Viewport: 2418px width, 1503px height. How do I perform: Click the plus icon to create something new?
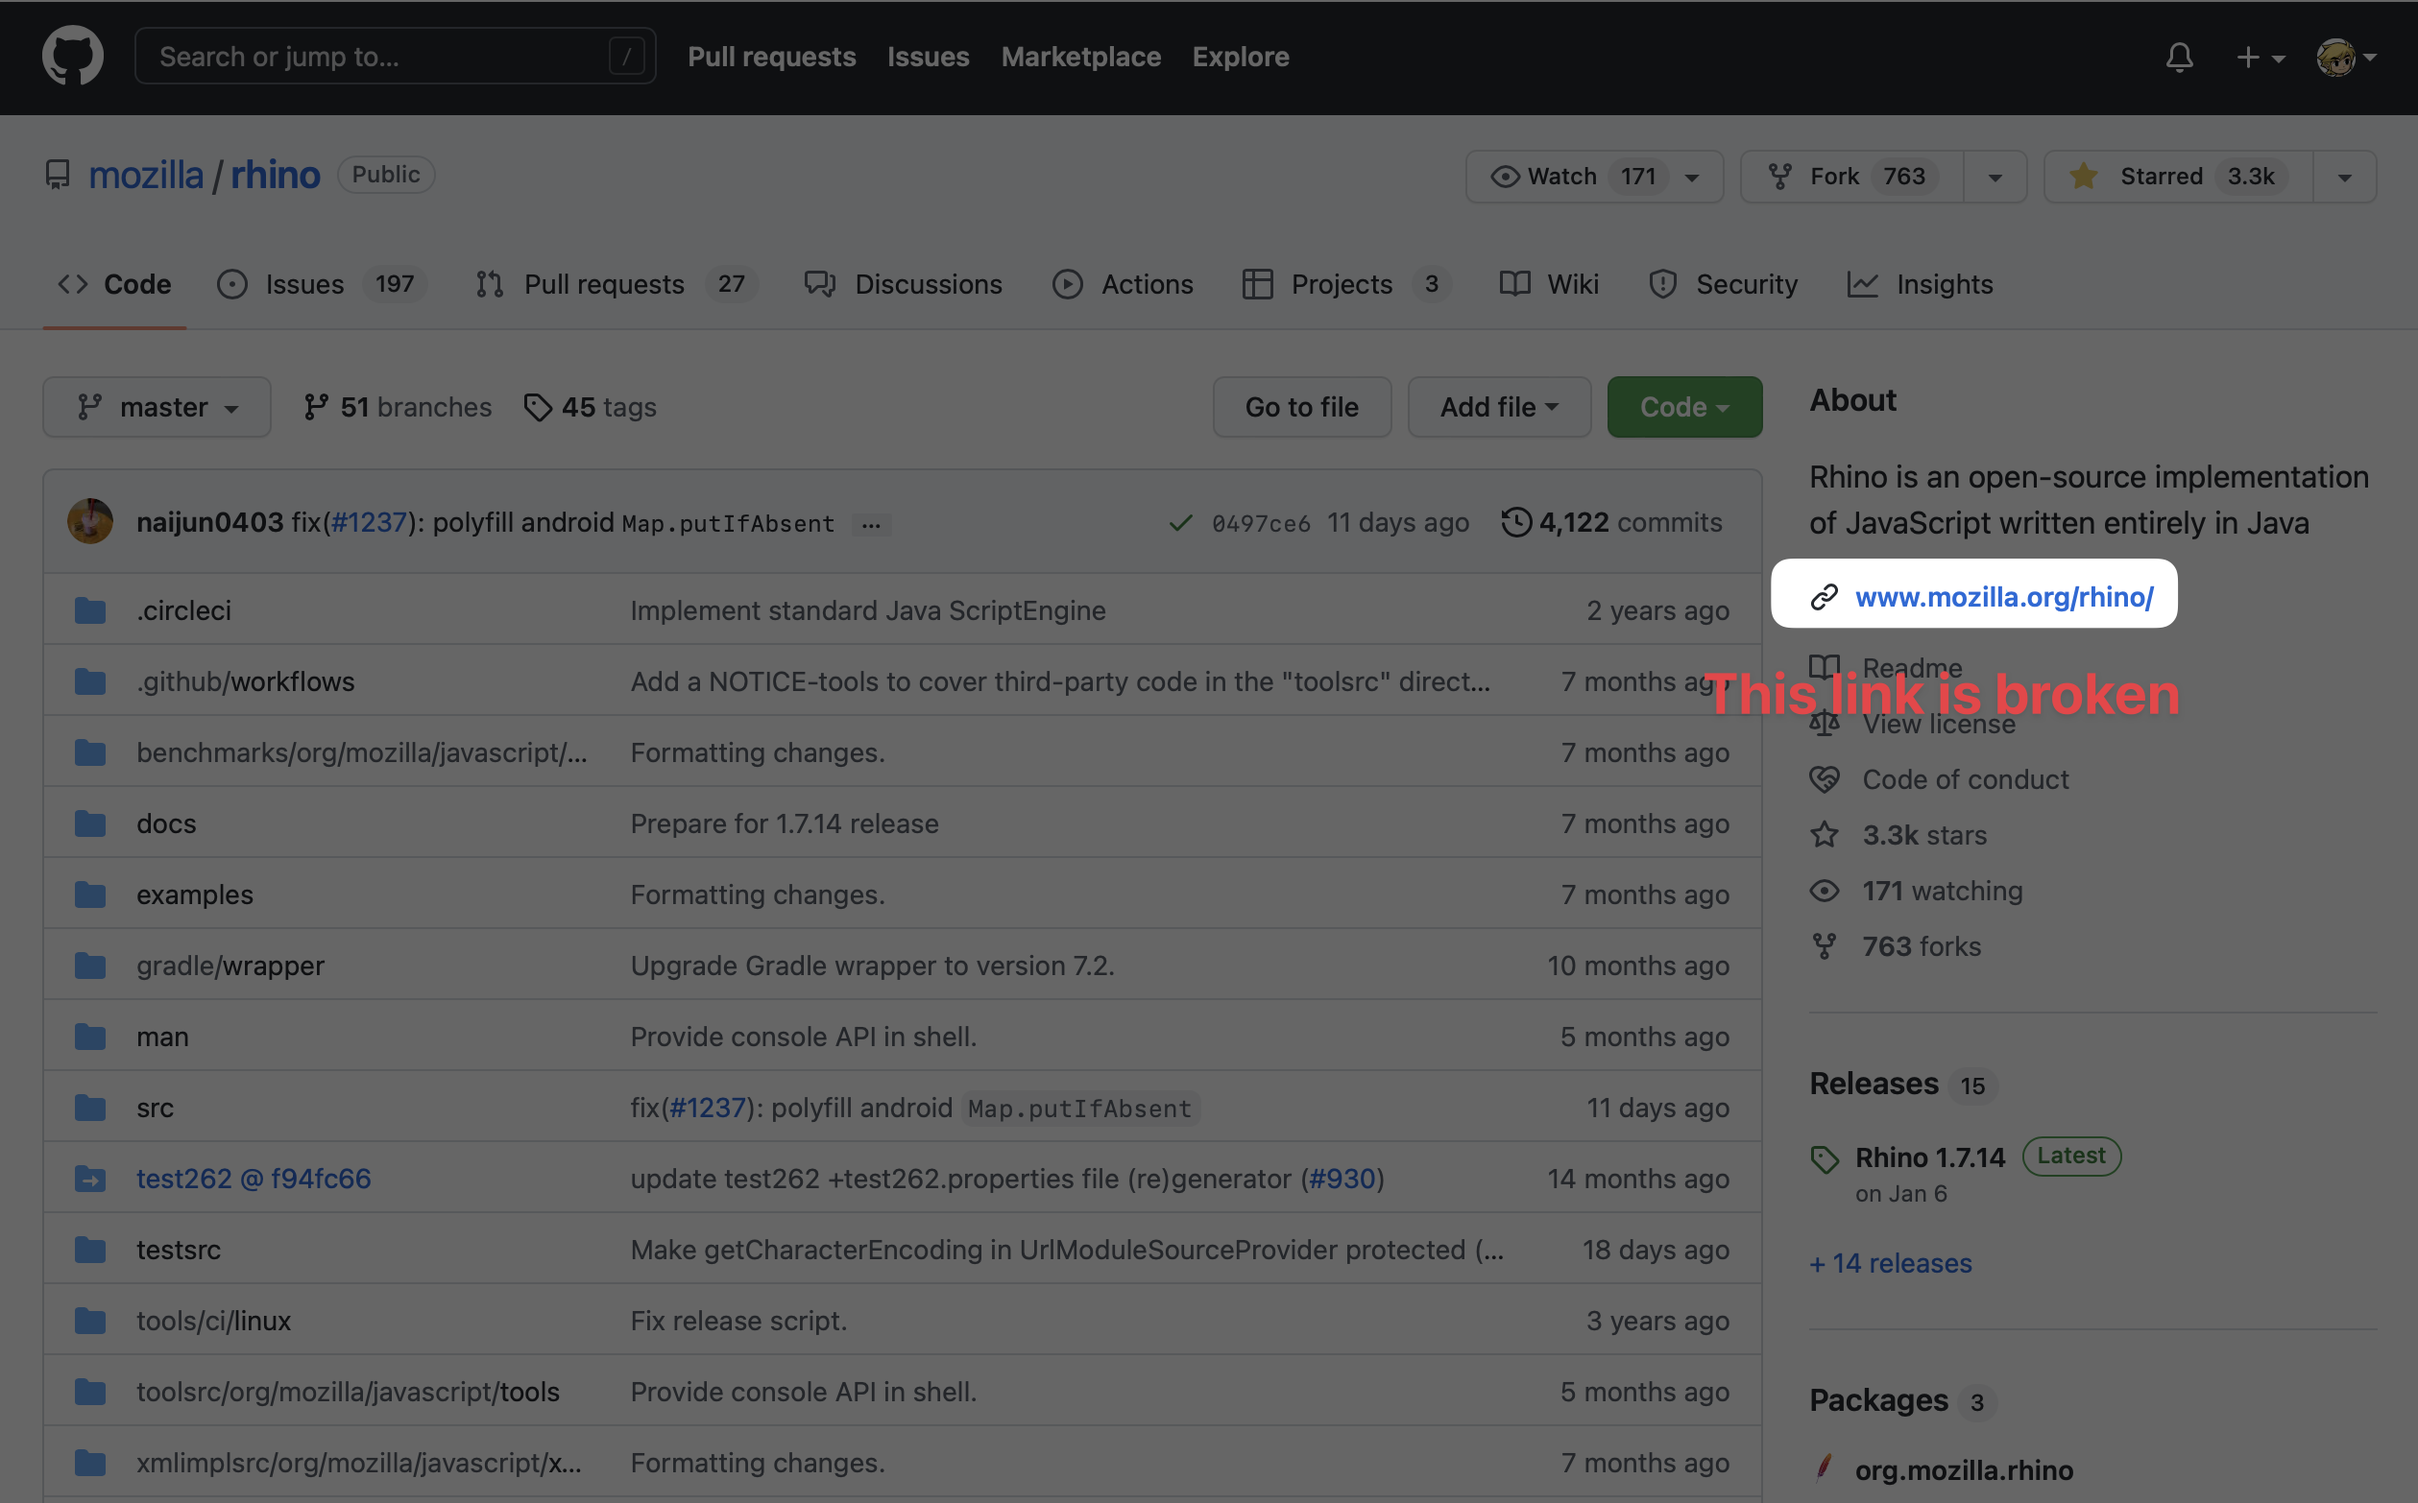point(2249,57)
